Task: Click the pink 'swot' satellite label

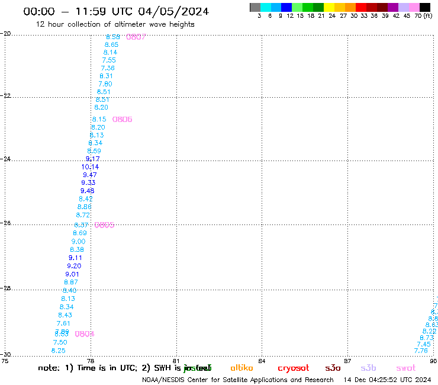Action: click(x=406, y=368)
